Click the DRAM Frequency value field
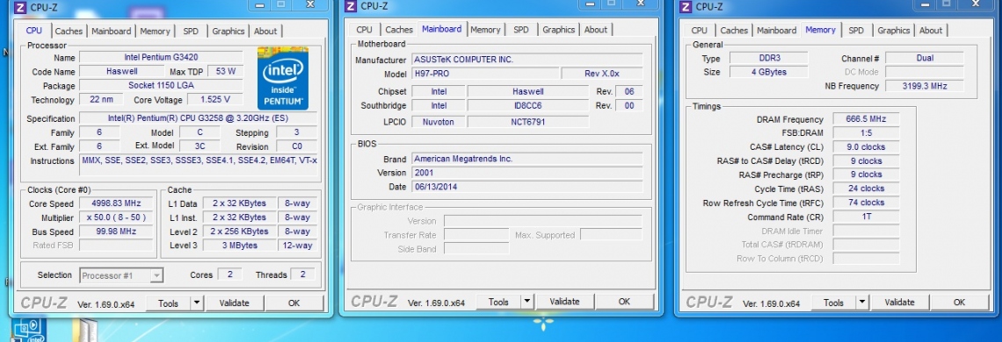The image size is (1002, 342). click(x=866, y=119)
